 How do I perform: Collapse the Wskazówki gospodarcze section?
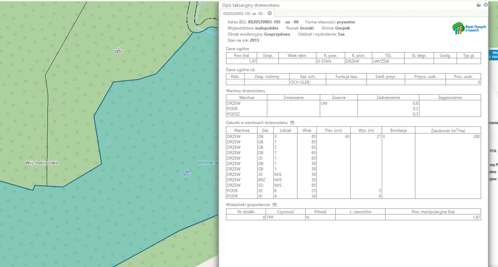[274, 205]
